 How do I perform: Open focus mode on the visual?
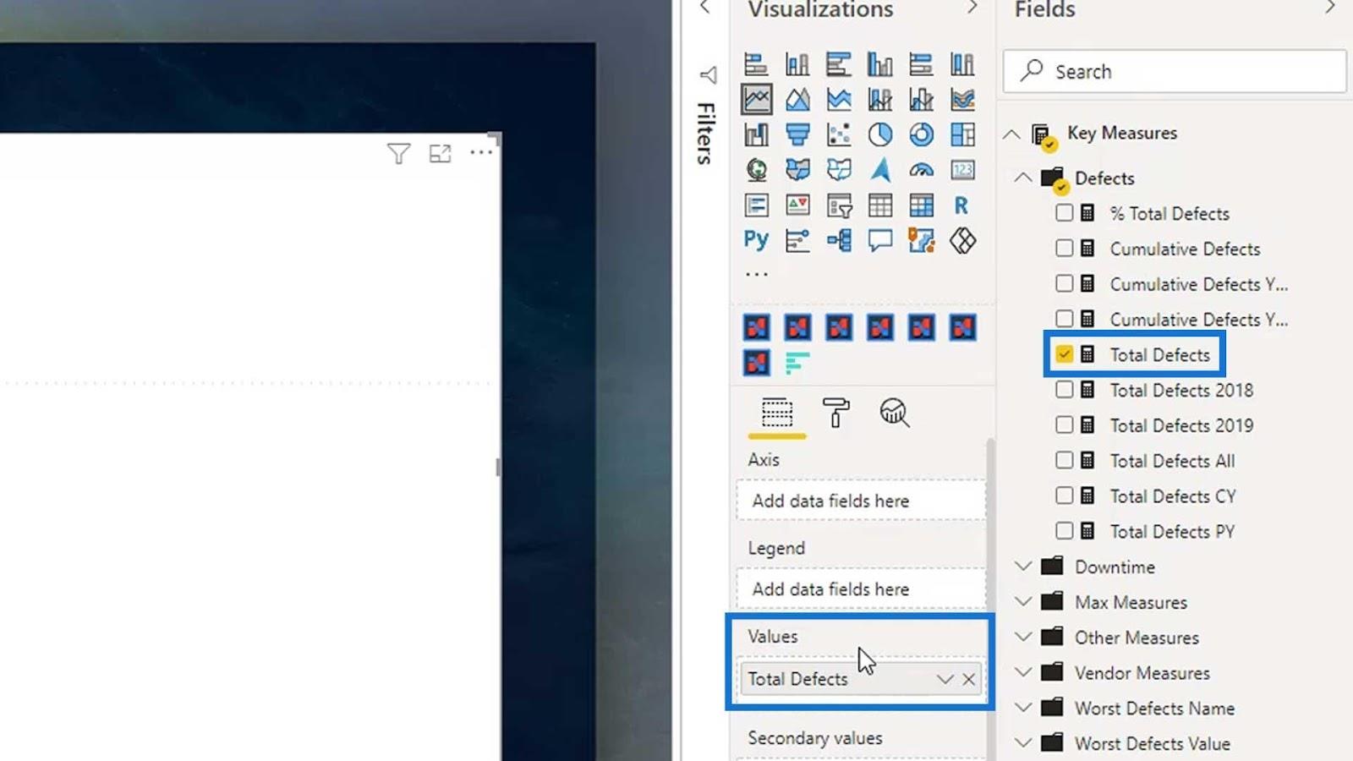pyautogui.click(x=440, y=154)
